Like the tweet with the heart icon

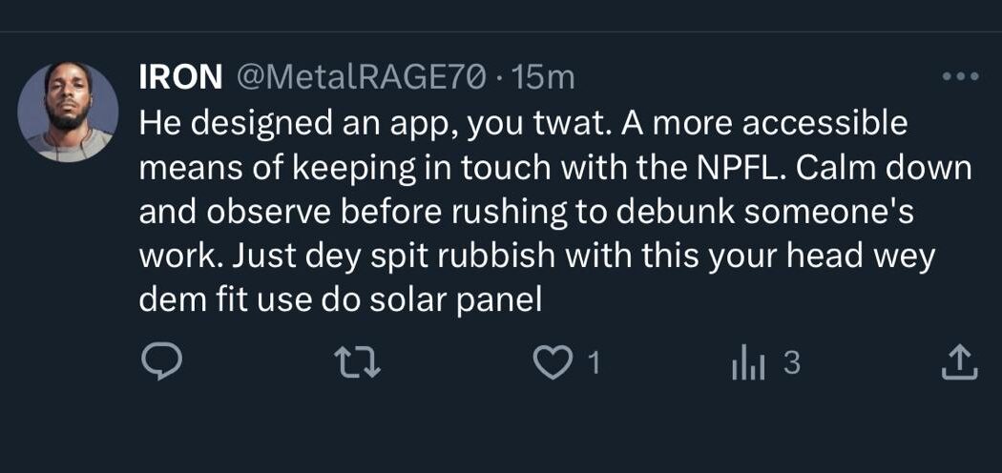click(x=551, y=362)
